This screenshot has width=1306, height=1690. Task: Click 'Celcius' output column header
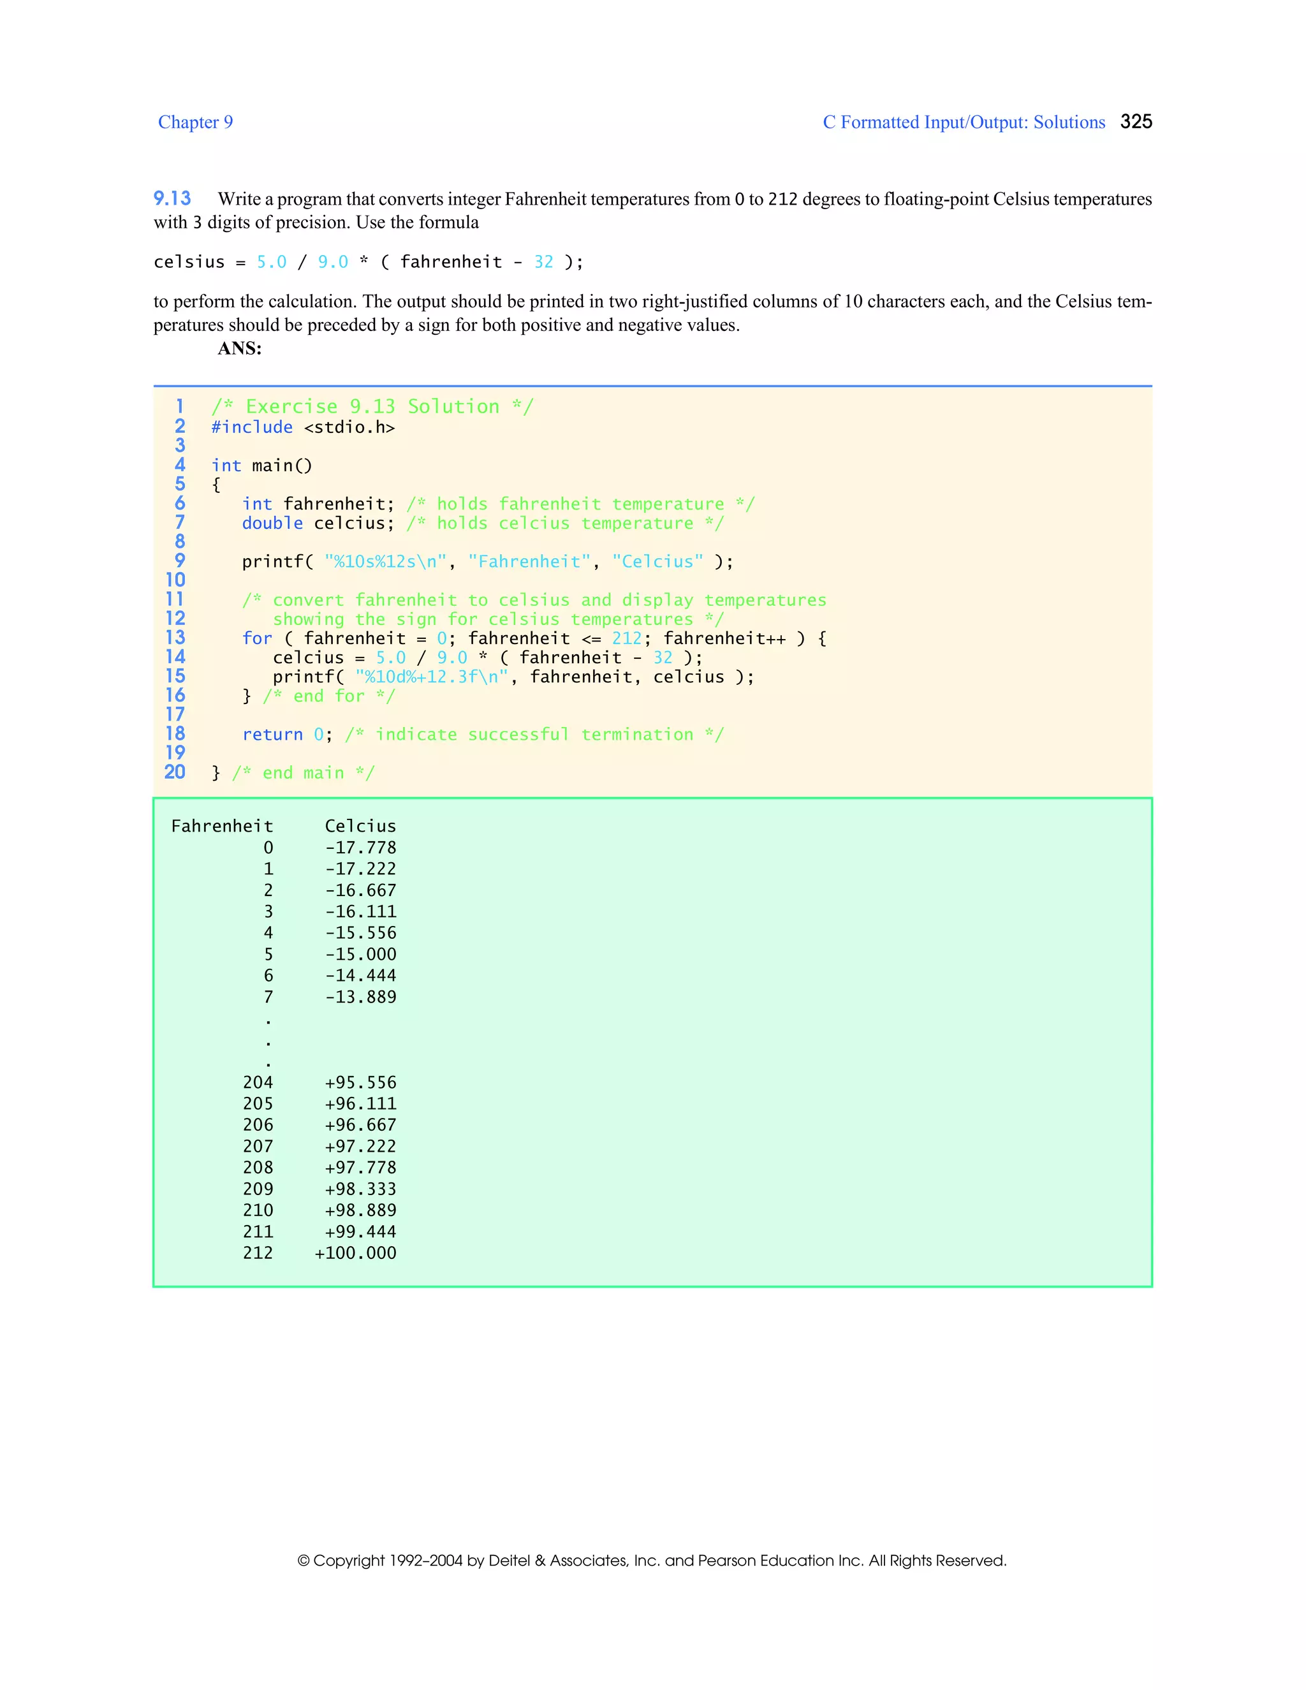click(360, 827)
